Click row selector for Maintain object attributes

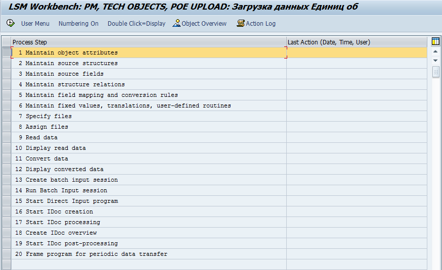tap(7, 52)
